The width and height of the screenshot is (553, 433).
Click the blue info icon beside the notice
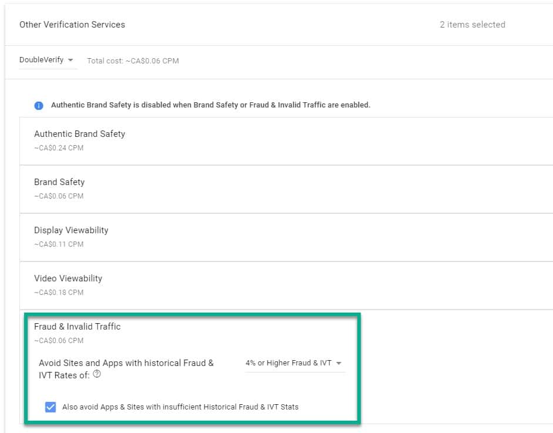coord(39,106)
